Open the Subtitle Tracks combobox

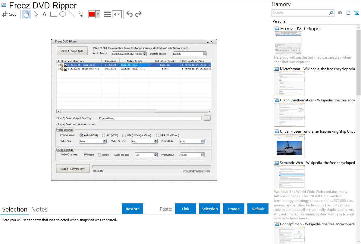coord(190,54)
